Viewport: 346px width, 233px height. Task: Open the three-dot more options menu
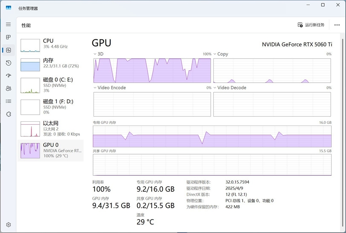coord(337,25)
